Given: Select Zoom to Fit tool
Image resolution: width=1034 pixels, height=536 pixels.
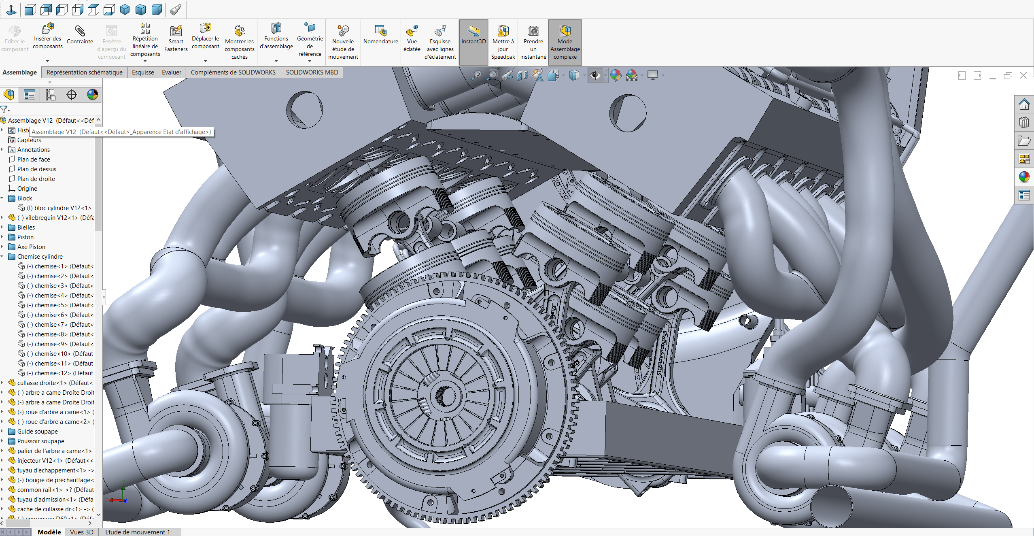Looking at the screenshot, I should 478,75.
